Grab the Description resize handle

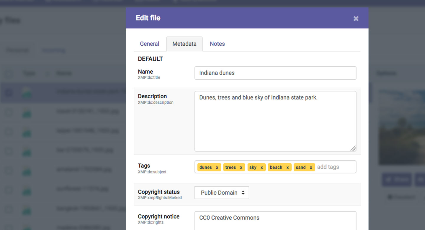(353, 148)
